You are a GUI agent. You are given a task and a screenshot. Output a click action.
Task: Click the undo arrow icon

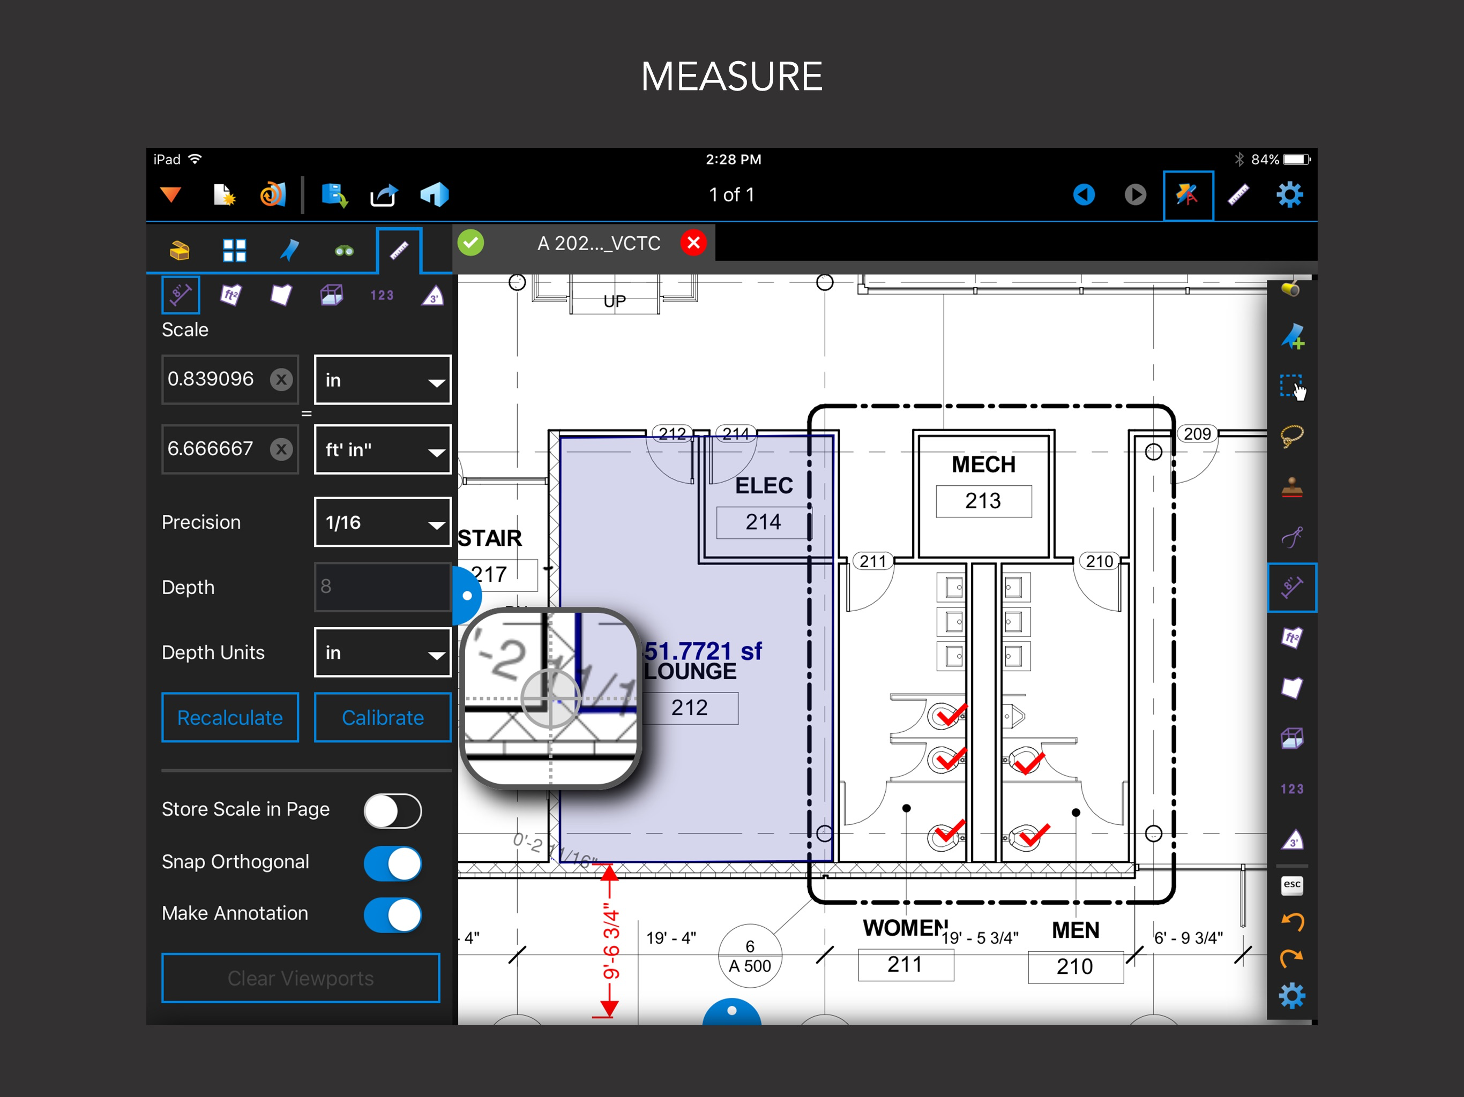click(1291, 921)
